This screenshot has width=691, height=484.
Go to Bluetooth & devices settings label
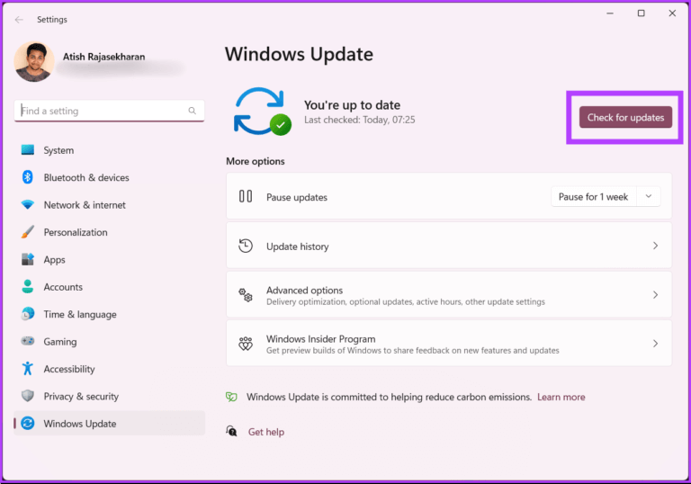[x=86, y=177]
